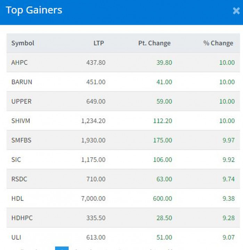The height and width of the screenshot is (250, 243).
Task: Click the UPPER symbol
Action: point(21,101)
